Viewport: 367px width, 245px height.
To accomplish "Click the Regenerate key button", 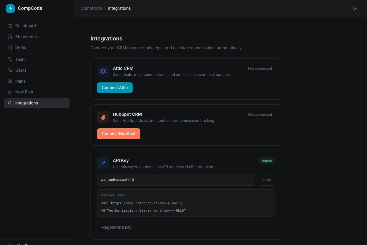I will click(x=117, y=228).
